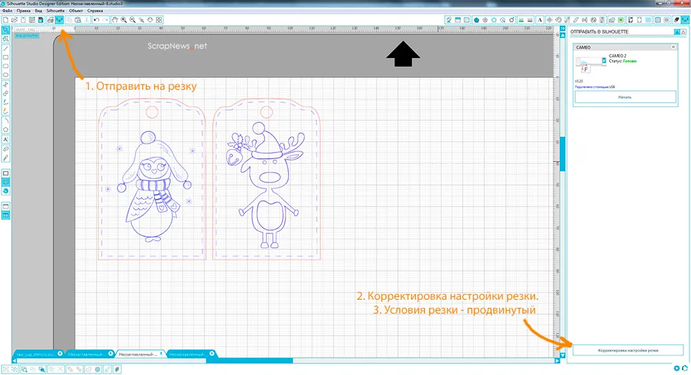691x375 pixels.
Task: Click the horizontal scrollbar left arrow
Action: (x=14, y=360)
